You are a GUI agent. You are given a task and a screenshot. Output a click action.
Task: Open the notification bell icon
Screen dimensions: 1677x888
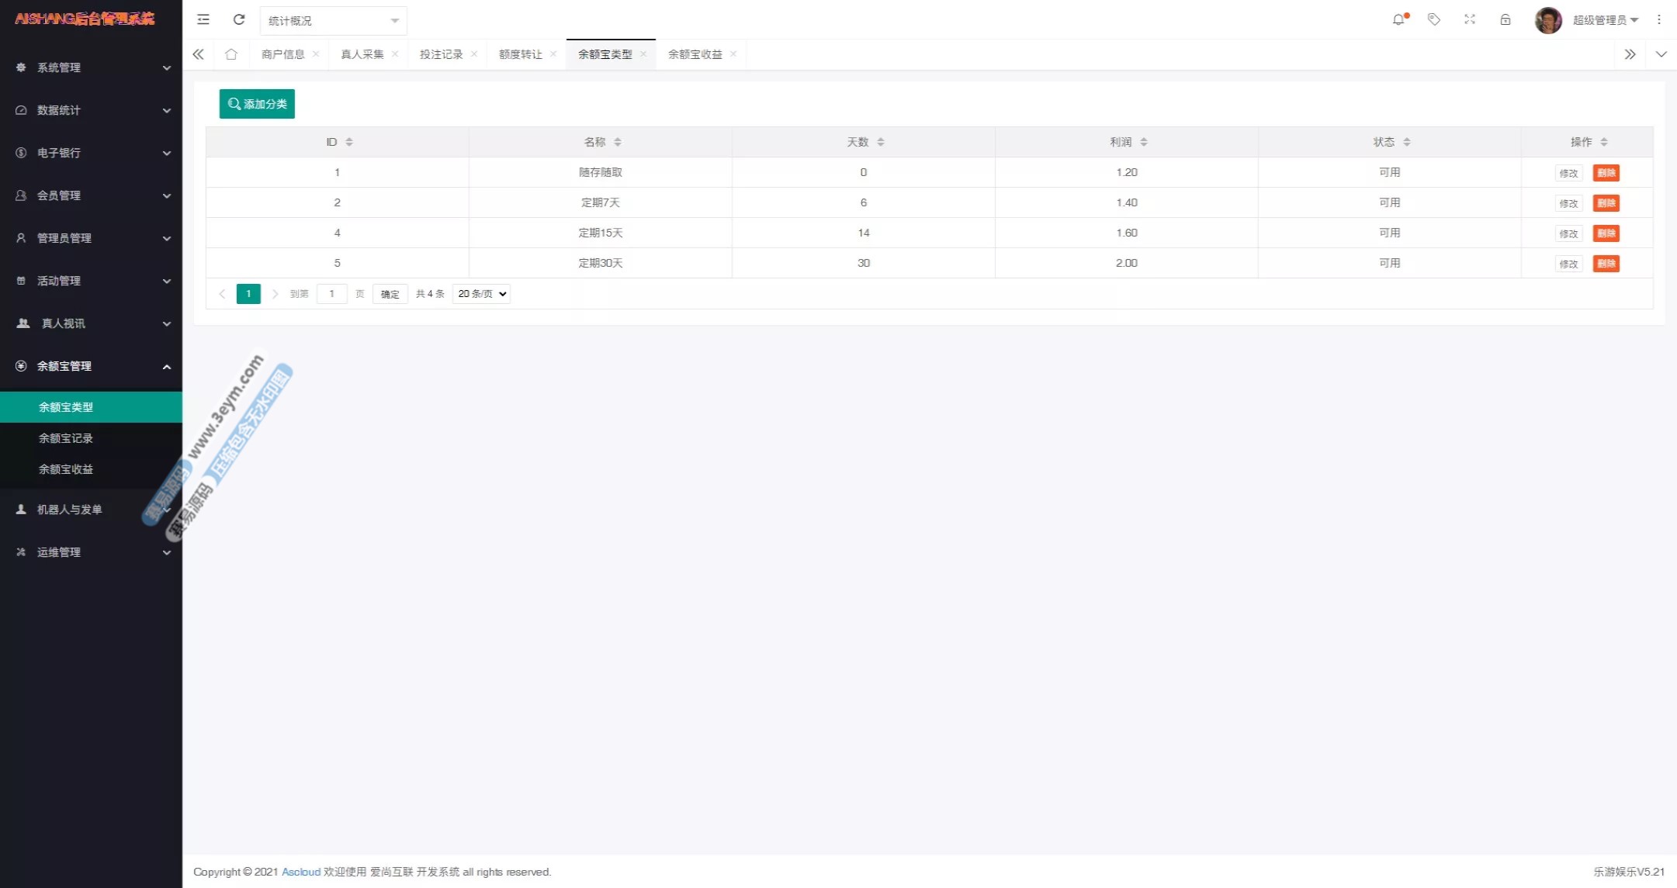click(1398, 19)
